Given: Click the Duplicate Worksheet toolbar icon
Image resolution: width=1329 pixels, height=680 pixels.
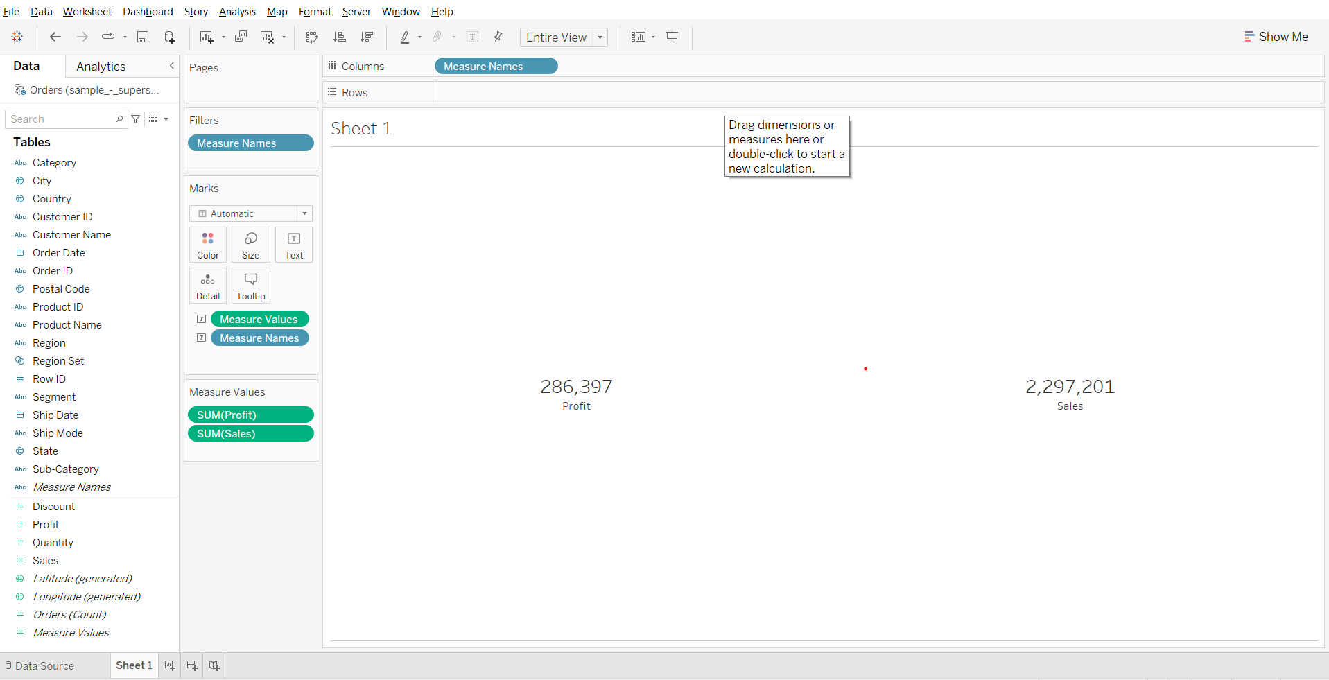Looking at the screenshot, I should pos(241,37).
